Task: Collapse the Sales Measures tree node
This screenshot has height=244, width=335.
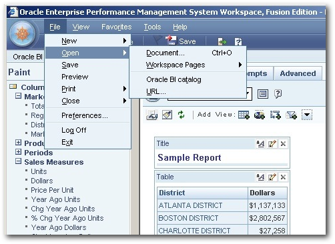Action: (19, 161)
